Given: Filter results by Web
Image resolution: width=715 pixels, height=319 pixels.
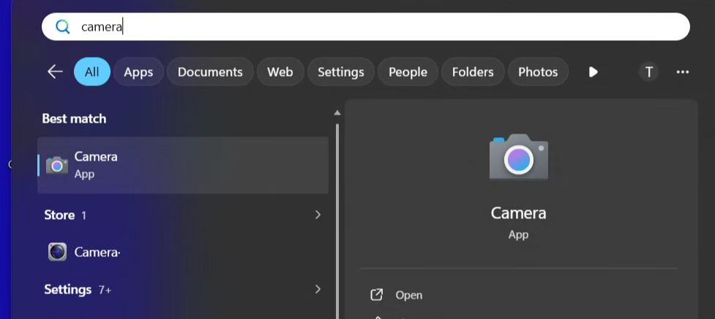Looking at the screenshot, I should [x=280, y=72].
